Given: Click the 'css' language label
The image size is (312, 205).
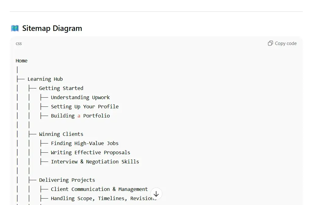Looking at the screenshot, I should 19,43.
